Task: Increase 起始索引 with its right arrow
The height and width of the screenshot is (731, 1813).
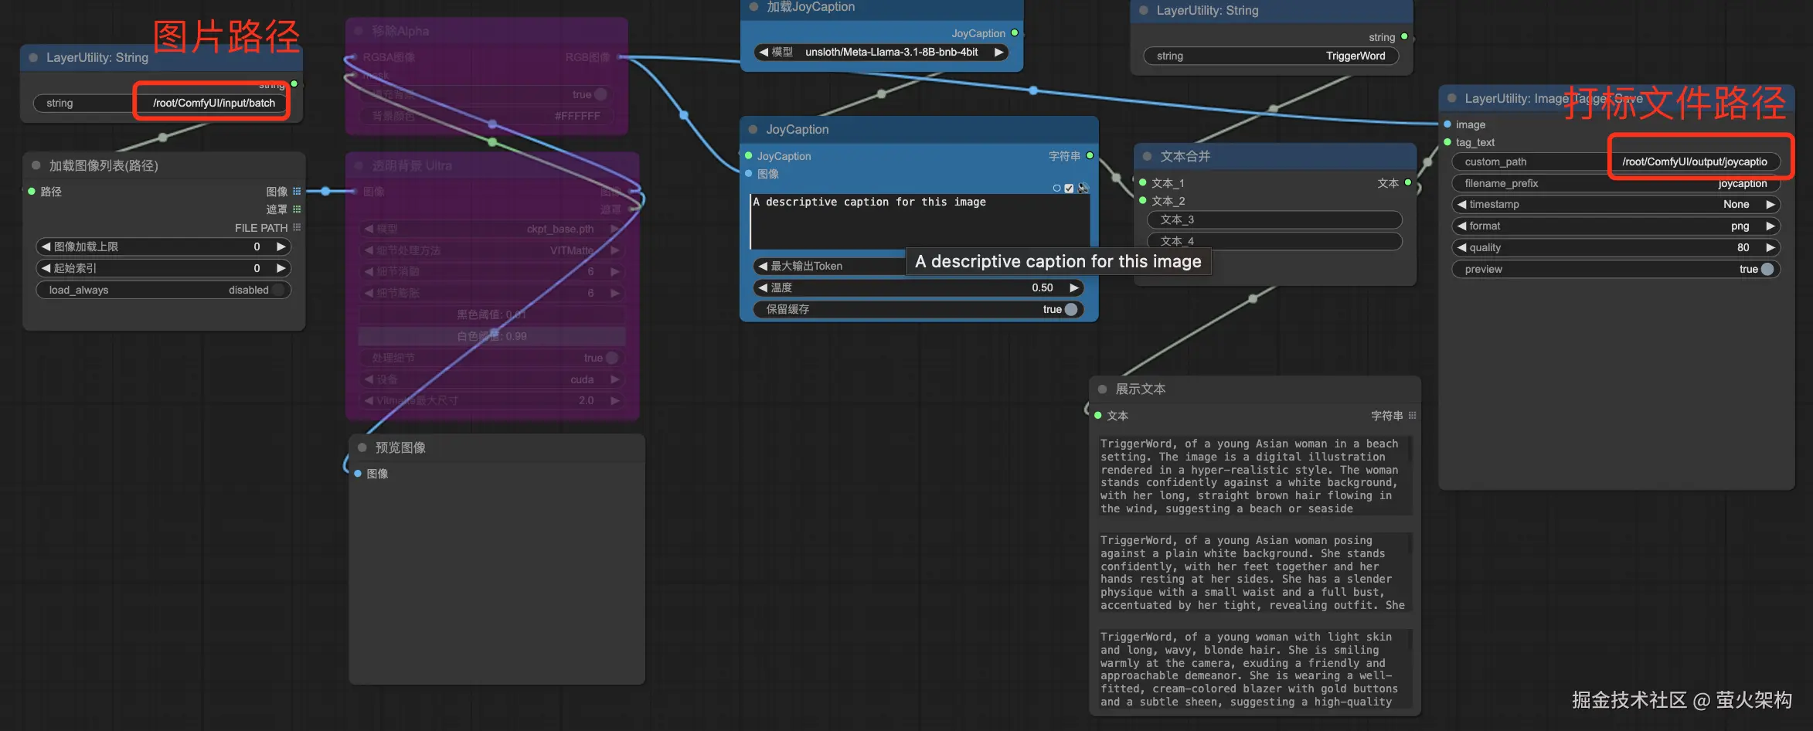Action: [x=281, y=268]
